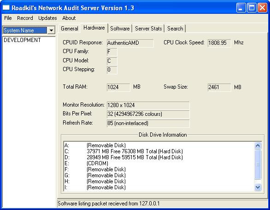
Task: Select DEVELOPMENT in the system list
Action: (x=22, y=40)
